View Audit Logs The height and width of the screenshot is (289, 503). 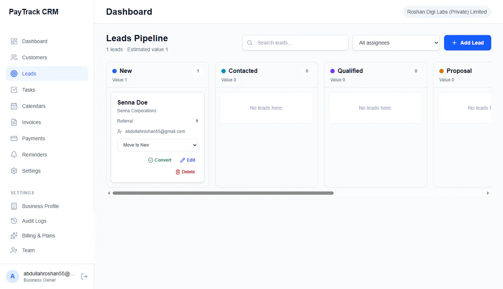click(x=47, y=221)
